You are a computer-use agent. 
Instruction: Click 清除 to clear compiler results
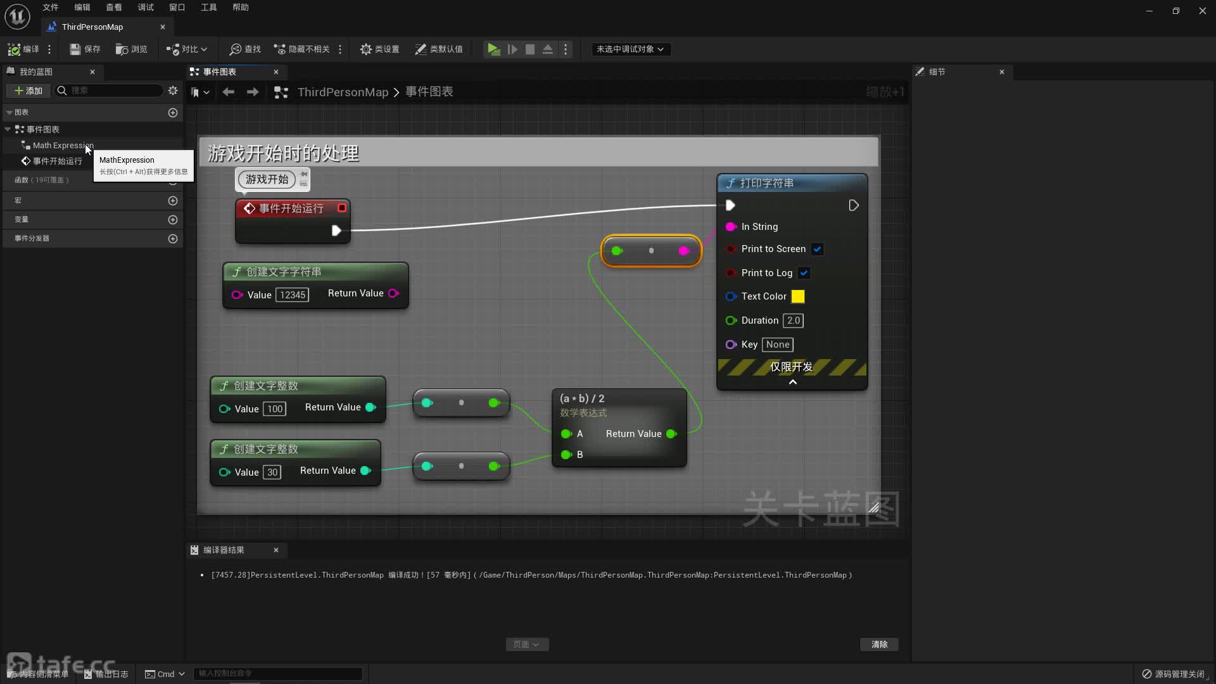879,644
